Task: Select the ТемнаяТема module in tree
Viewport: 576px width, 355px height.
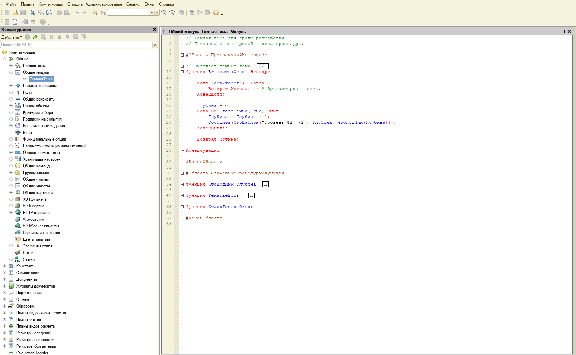Action: pos(41,79)
